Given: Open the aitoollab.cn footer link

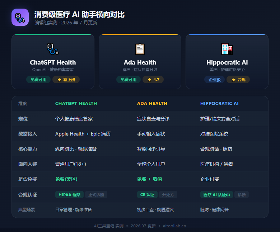Looking at the screenshot, I should point(174,226).
